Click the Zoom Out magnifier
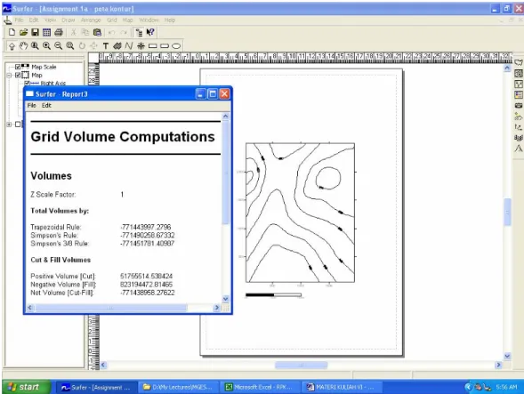Image resolution: width=524 pixels, height=394 pixels. coord(58,46)
